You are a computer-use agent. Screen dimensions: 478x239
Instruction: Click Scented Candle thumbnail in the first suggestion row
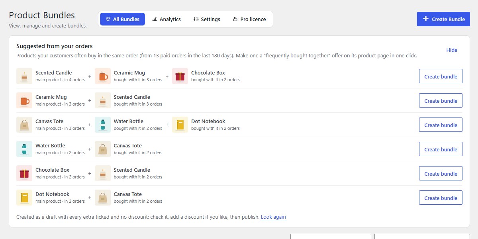(24, 76)
